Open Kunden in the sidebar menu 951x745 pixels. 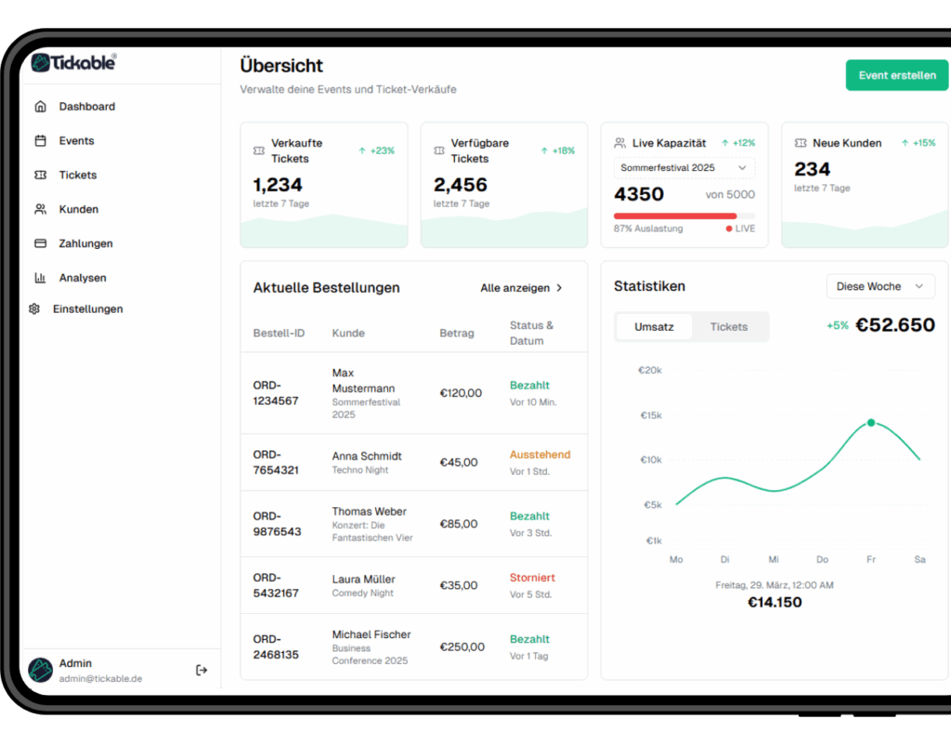[x=79, y=209]
